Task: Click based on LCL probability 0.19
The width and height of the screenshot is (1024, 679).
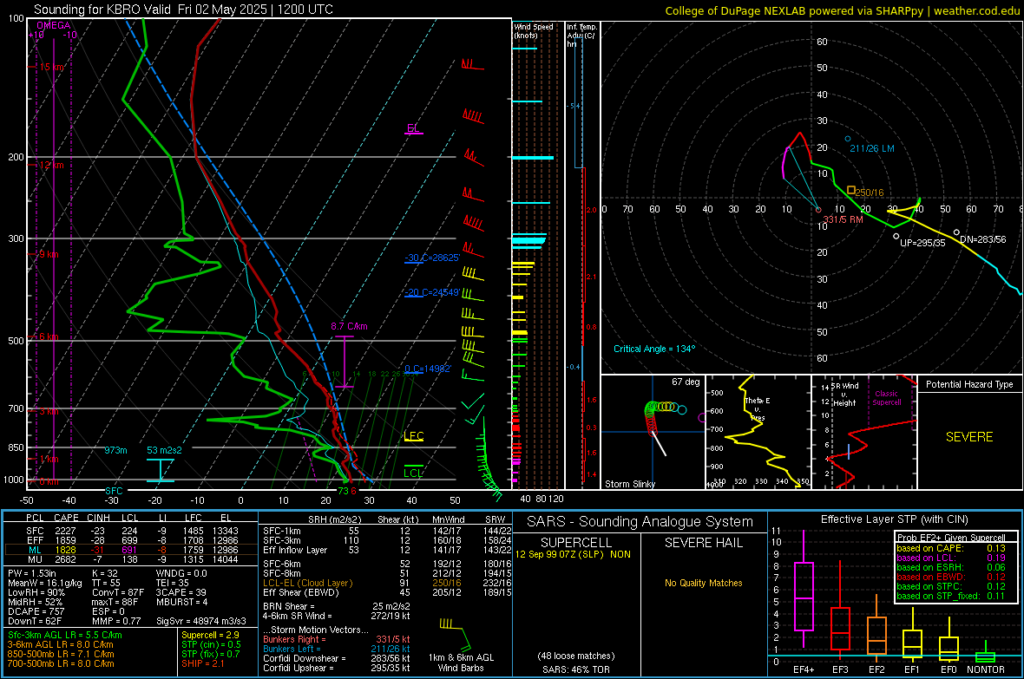Action: [951, 558]
